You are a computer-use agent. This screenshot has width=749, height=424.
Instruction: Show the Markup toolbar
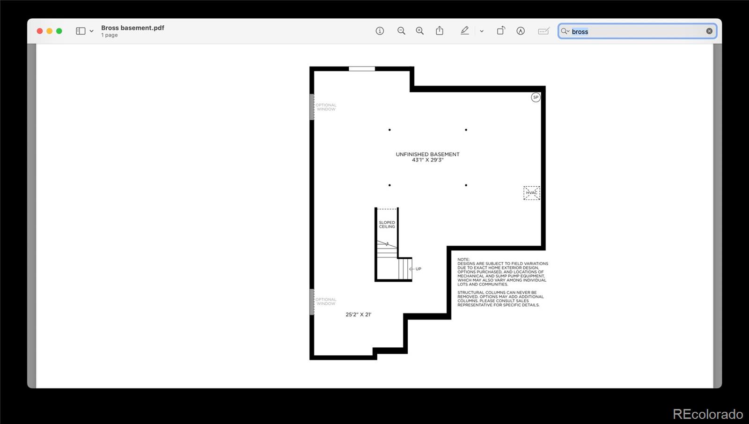point(521,31)
